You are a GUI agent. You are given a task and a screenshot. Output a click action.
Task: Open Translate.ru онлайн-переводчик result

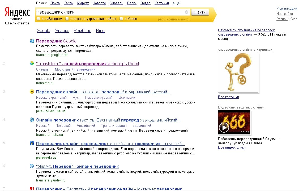(x=88, y=64)
